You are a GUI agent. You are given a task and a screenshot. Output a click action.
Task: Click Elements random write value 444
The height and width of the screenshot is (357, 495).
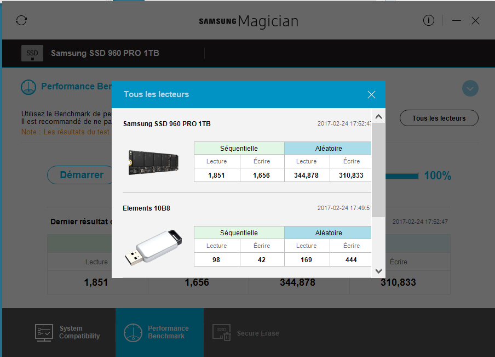click(351, 260)
